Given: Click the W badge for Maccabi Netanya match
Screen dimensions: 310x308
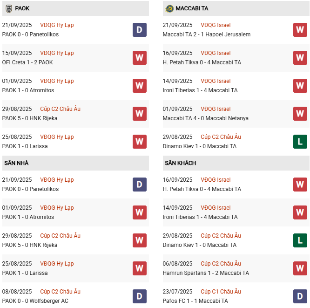Looking at the screenshot, I should point(300,114).
